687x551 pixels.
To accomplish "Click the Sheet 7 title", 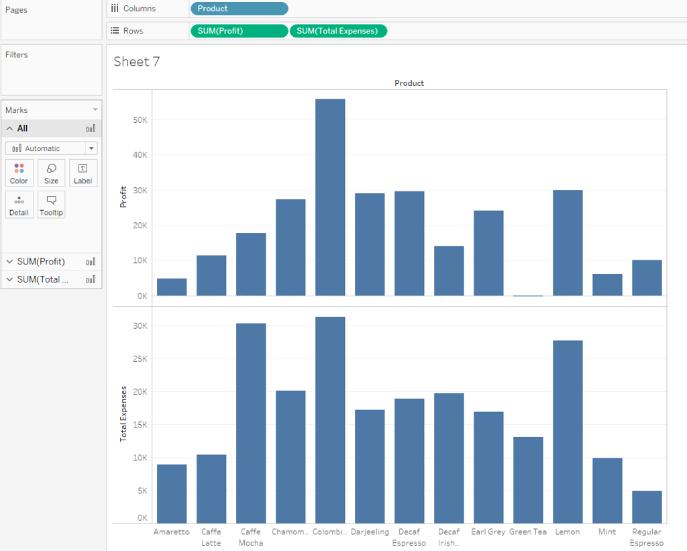I will click(137, 62).
